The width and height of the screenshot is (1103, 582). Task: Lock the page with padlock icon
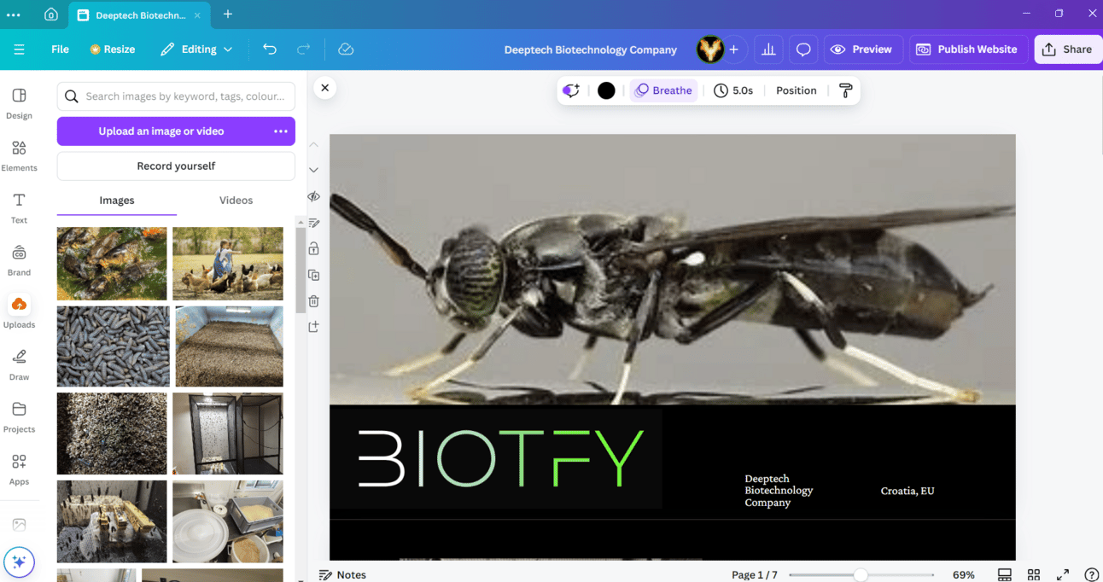point(313,248)
